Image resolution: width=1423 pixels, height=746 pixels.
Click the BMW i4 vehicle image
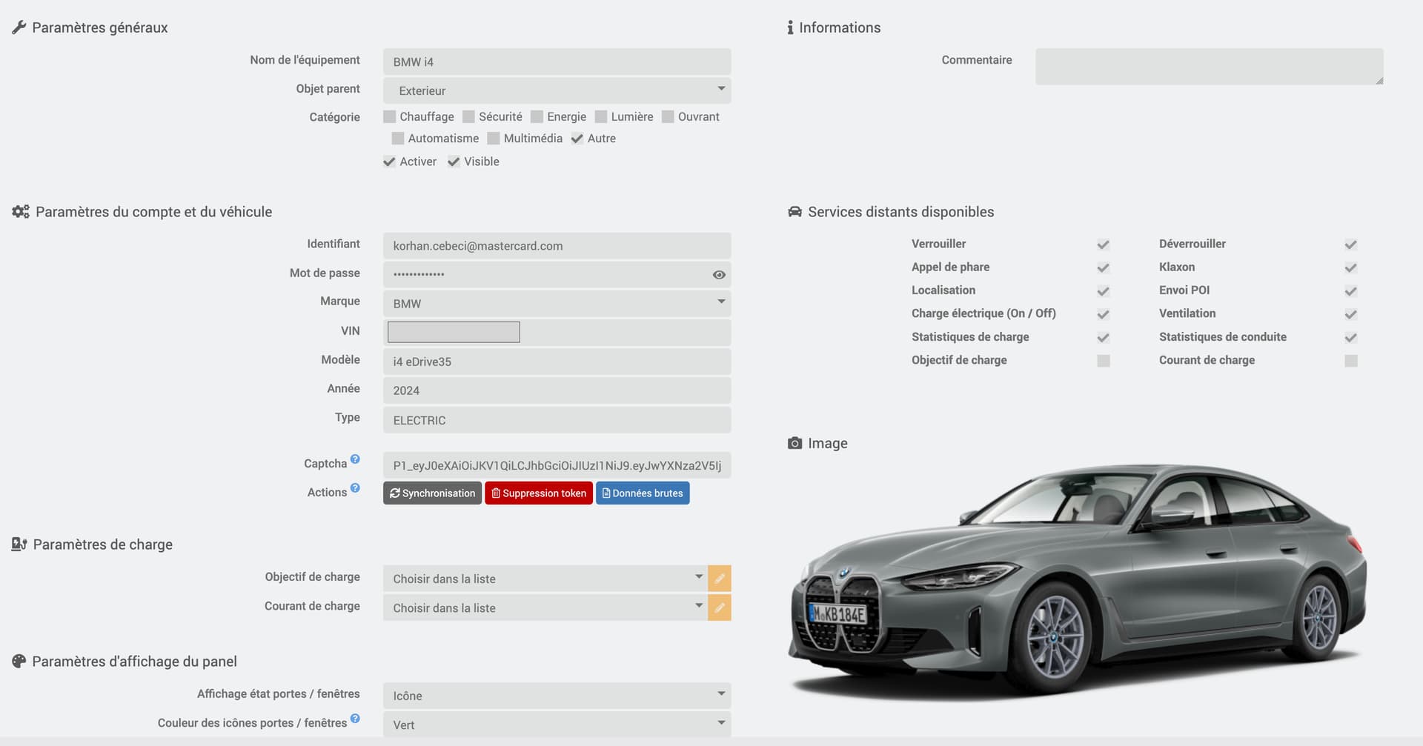tap(1079, 582)
